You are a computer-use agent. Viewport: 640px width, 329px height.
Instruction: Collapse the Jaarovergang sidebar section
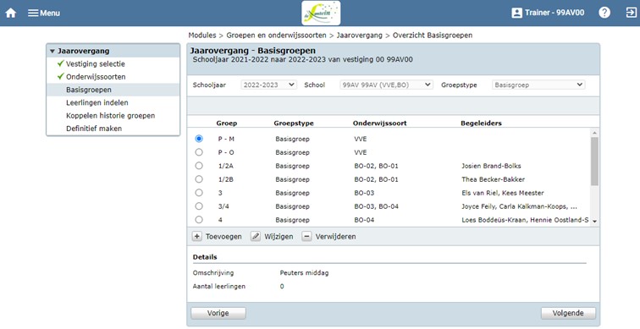pos(52,52)
